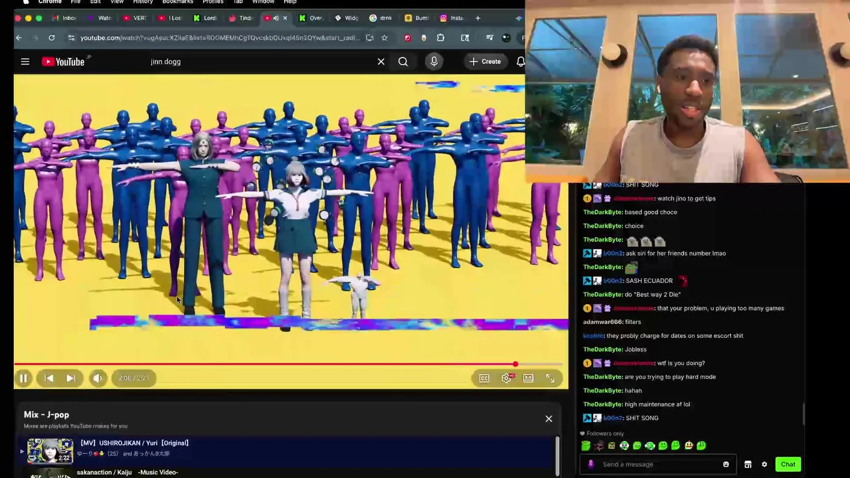This screenshot has height=478, width=850.
Task: Open Chrome extensions puzzle icon
Action: pos(440,38)
